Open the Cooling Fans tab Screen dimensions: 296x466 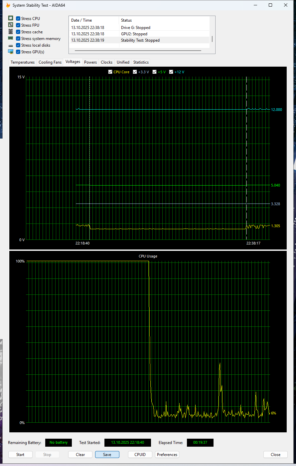[50, 62]
